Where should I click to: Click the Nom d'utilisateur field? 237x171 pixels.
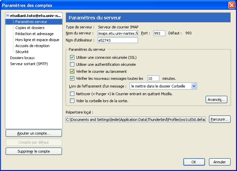tap(118, 40)
